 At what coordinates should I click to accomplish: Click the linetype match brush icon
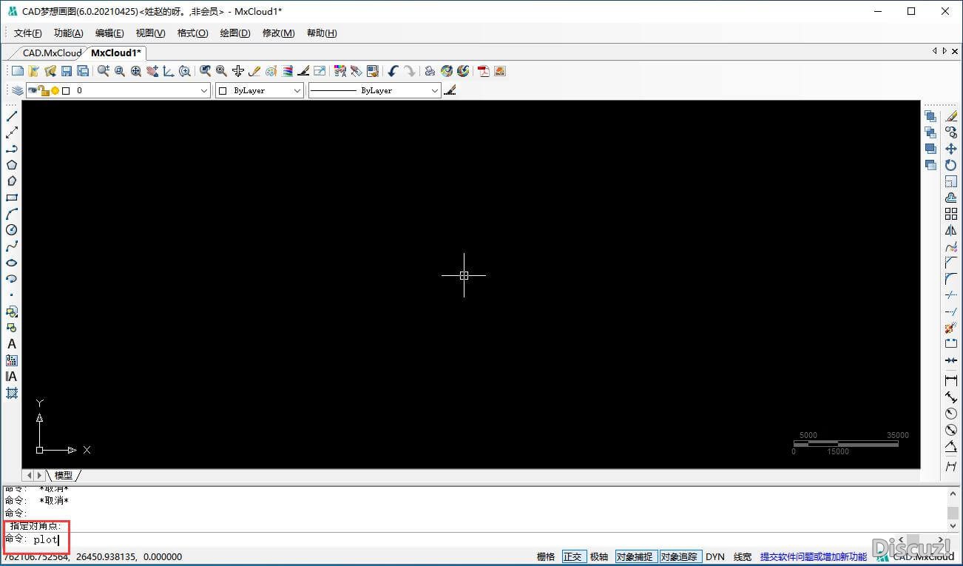(450, 90)
